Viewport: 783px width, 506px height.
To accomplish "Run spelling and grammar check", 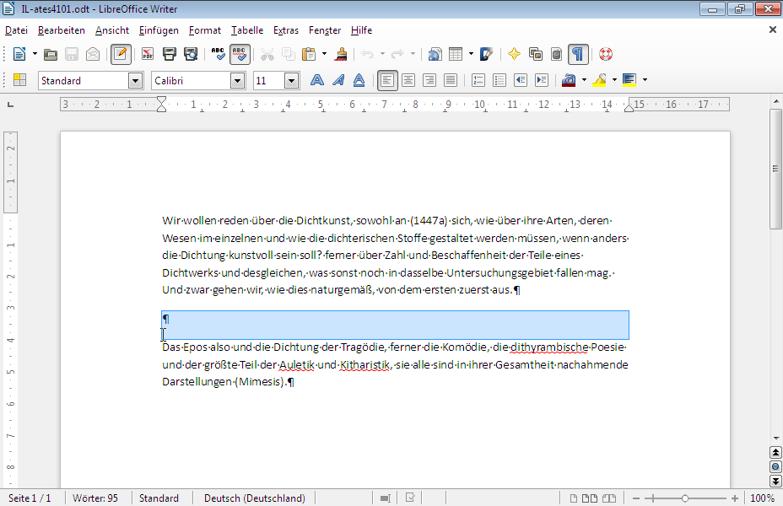I will (219, 54).
